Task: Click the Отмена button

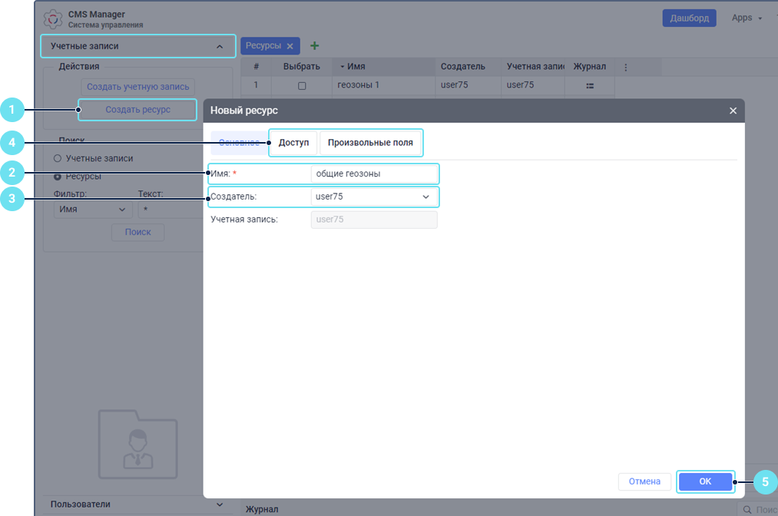Action: point(644,481)
